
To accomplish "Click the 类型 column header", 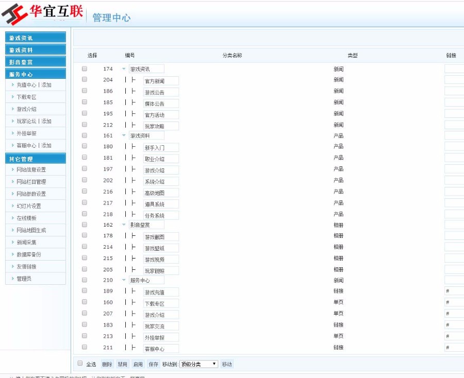I will 353,55.
